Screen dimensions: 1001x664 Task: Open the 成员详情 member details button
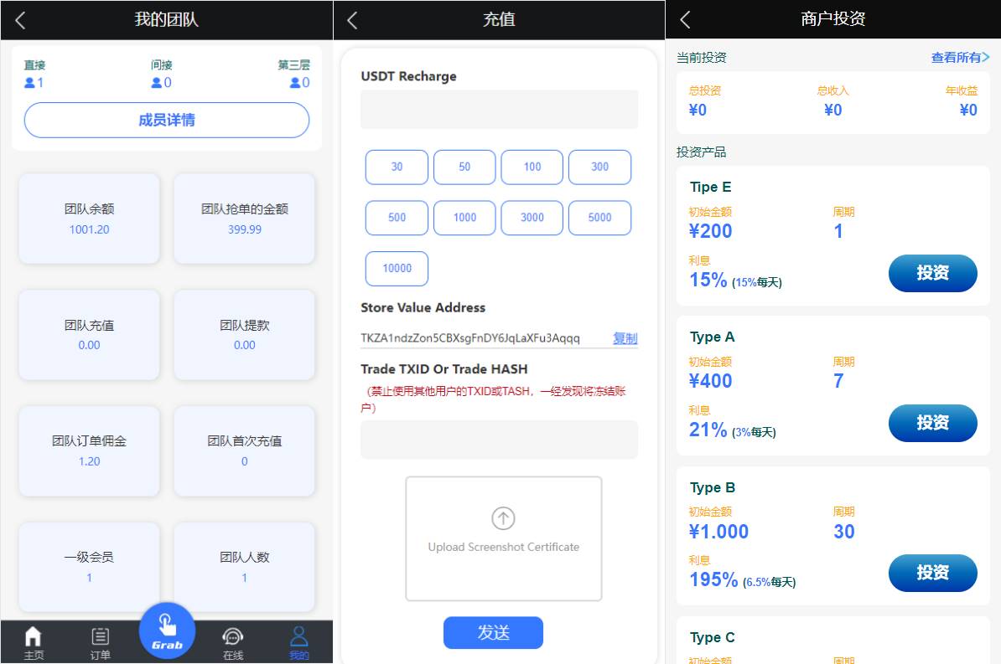coord(167,121)
